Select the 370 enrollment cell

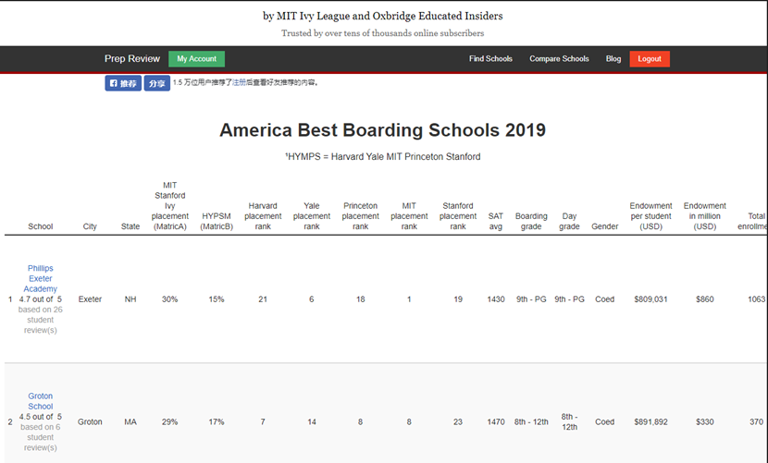[756, 421]
